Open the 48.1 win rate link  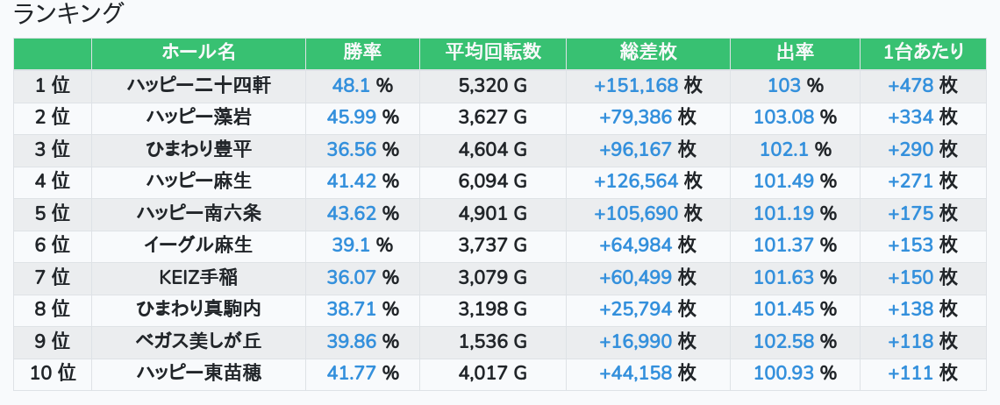[x=352, y=85]
